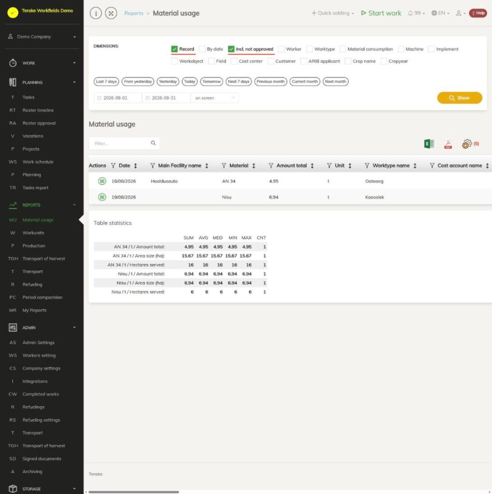
Task: Filter the Material column
Action: [x=224, y=166]
